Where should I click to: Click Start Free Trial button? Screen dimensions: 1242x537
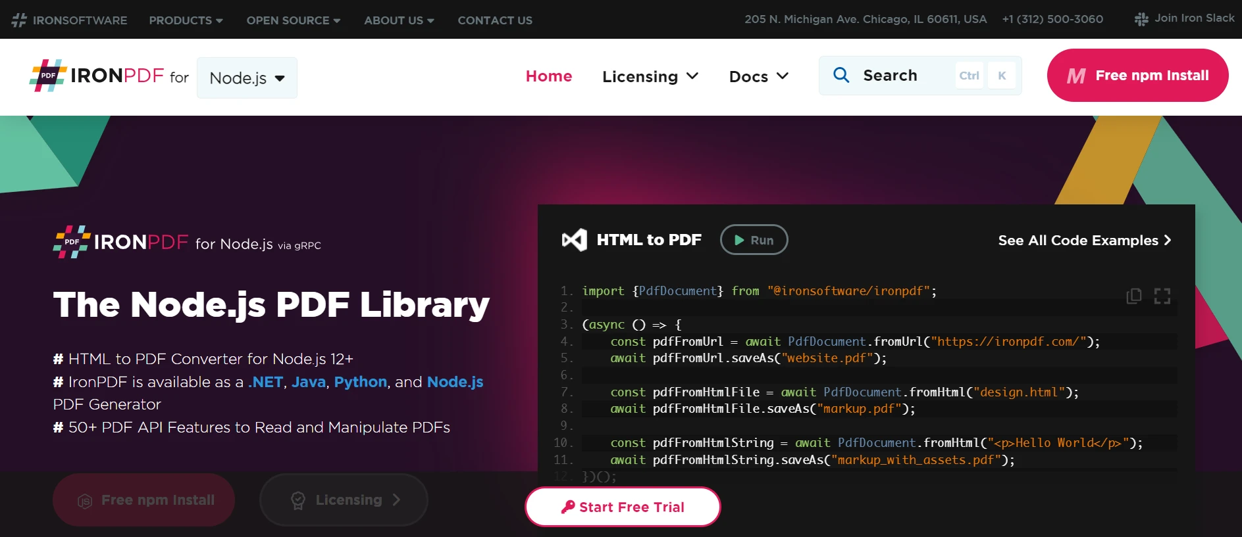coord(623,507)
